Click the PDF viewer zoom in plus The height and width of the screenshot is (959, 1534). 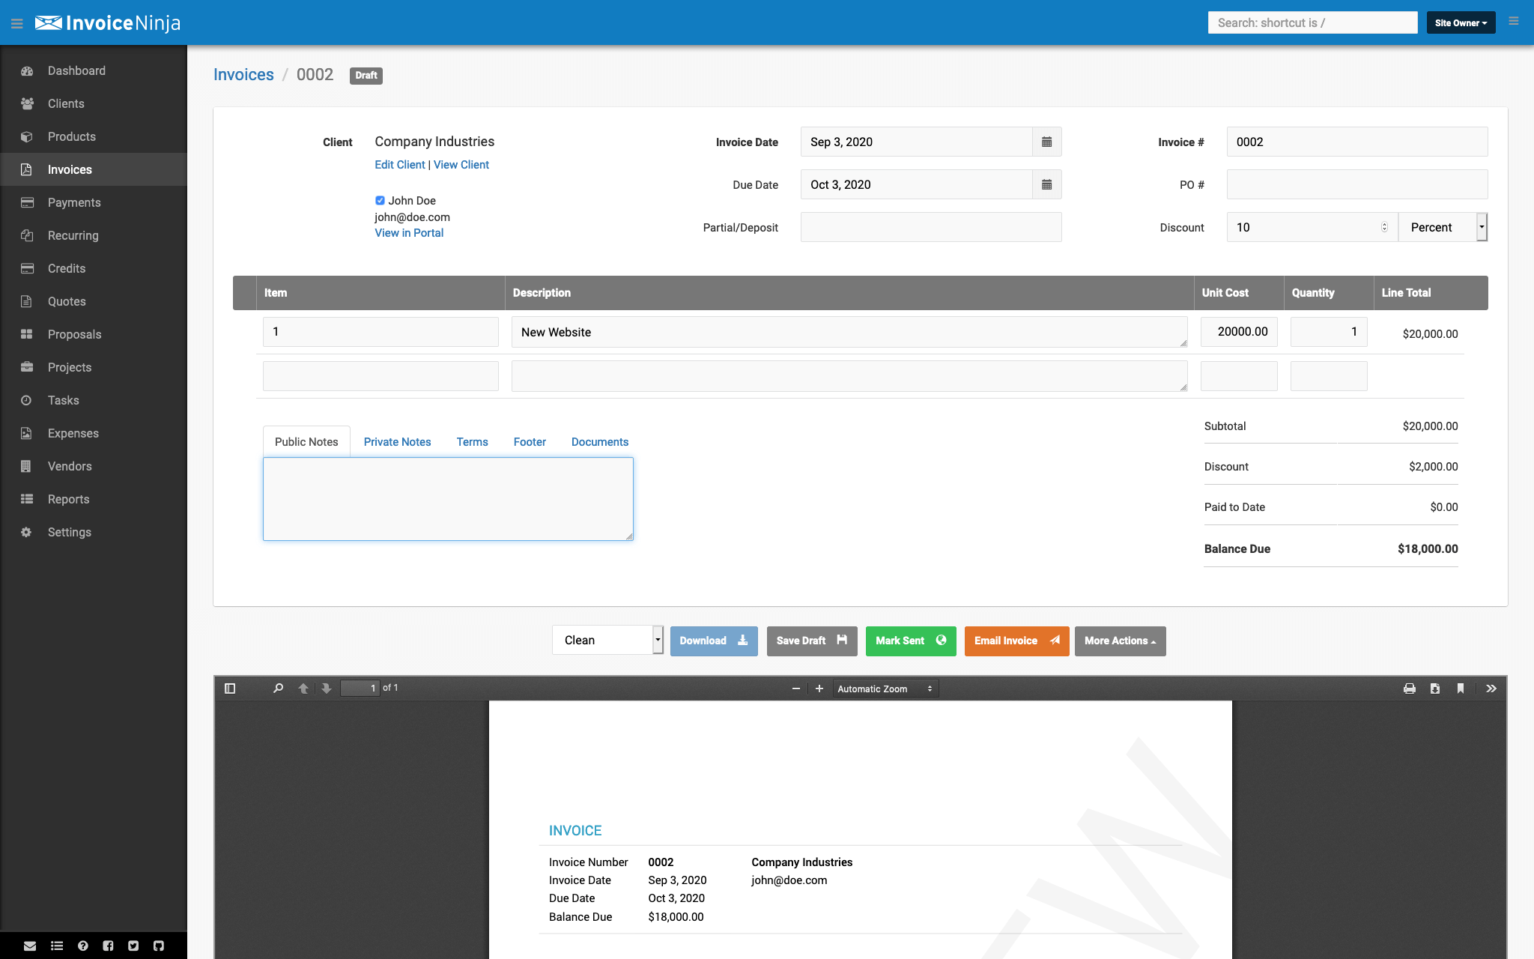coord(819,689)
